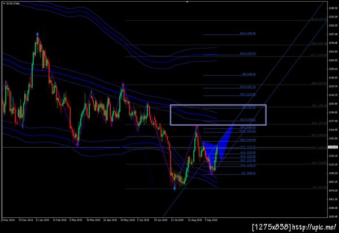Select the magenta arrow above the May 2015 high
Viewport: 339px width, 233px height.
pos(123,84)
